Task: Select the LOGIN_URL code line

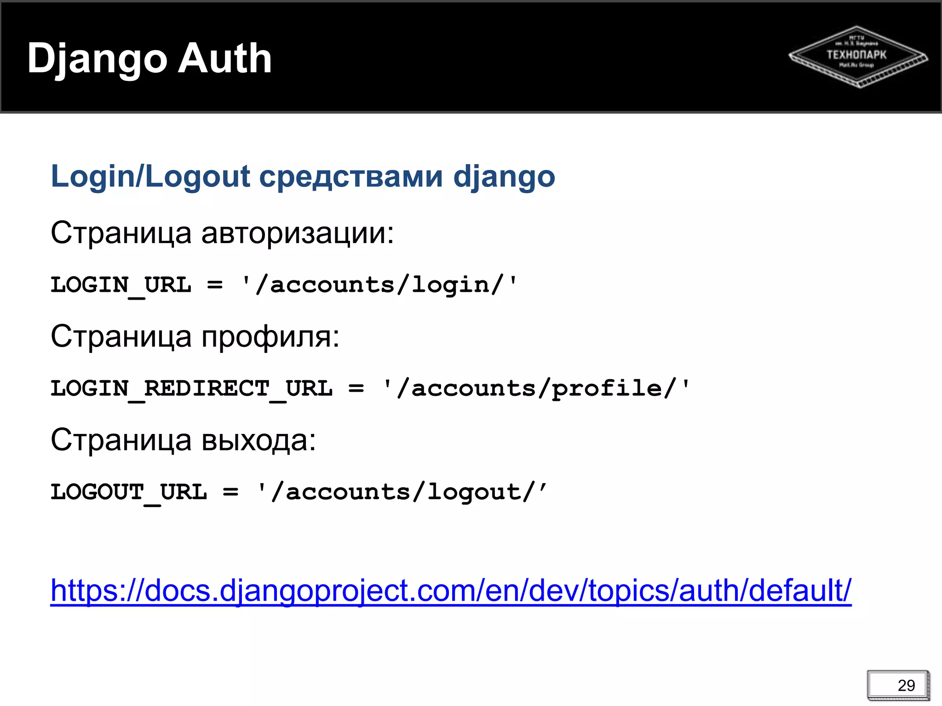Action: (284, 285)
